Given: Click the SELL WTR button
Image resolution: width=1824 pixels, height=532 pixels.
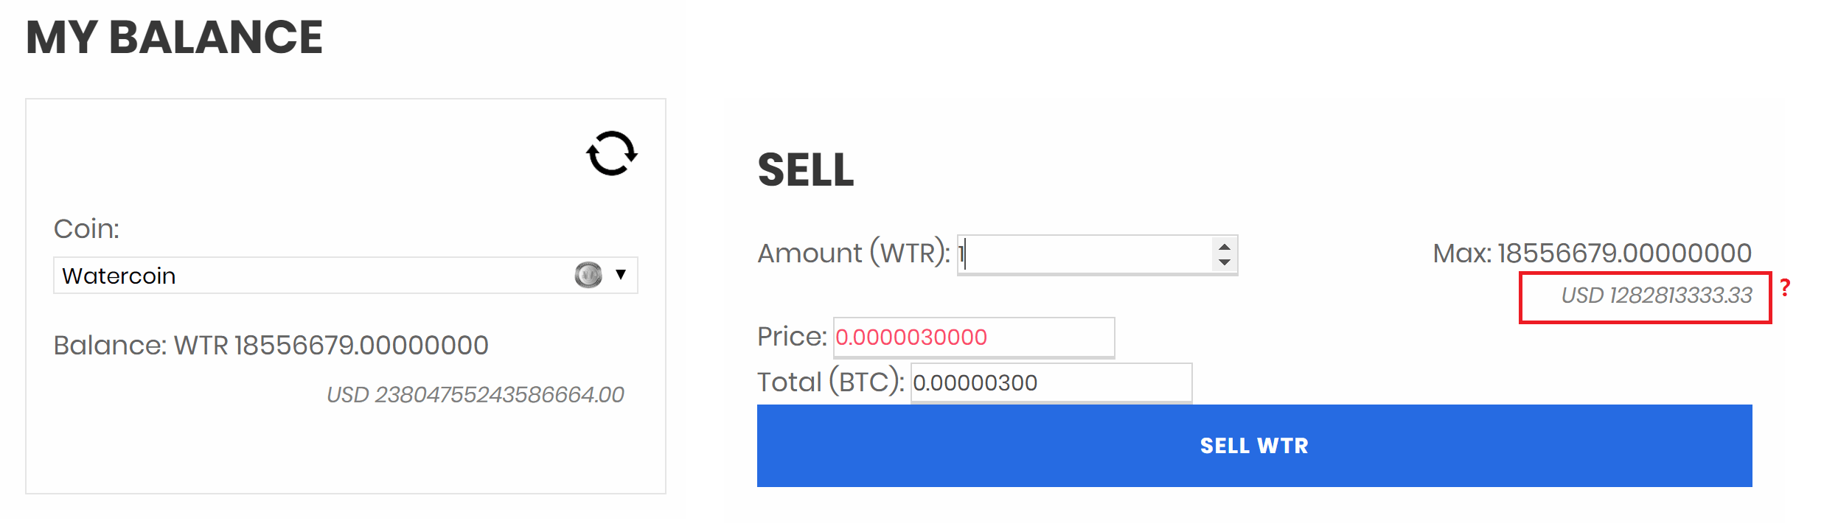Looking at the screenshot, I should tap(1255, 446).
